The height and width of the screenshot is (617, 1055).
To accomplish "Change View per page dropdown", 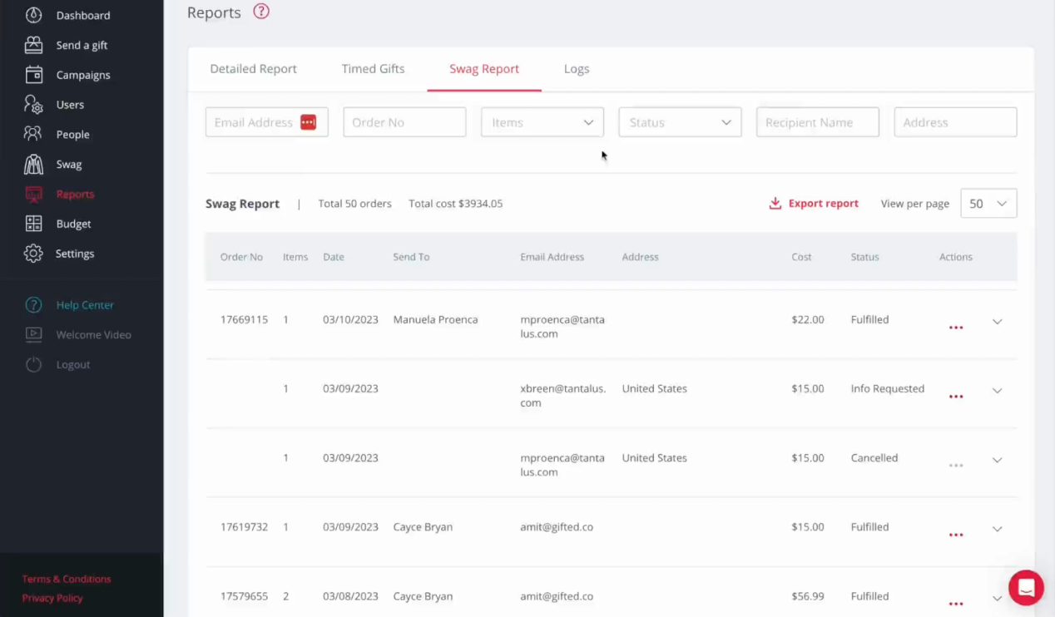I will tap(988, 204).
